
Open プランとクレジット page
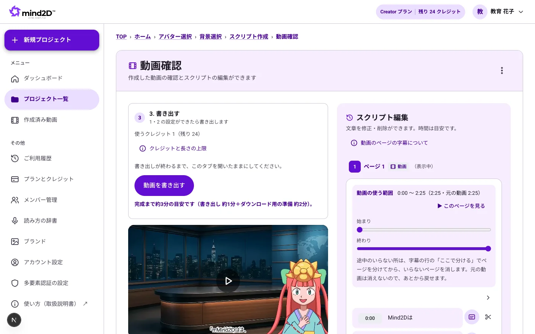[52, 179]
